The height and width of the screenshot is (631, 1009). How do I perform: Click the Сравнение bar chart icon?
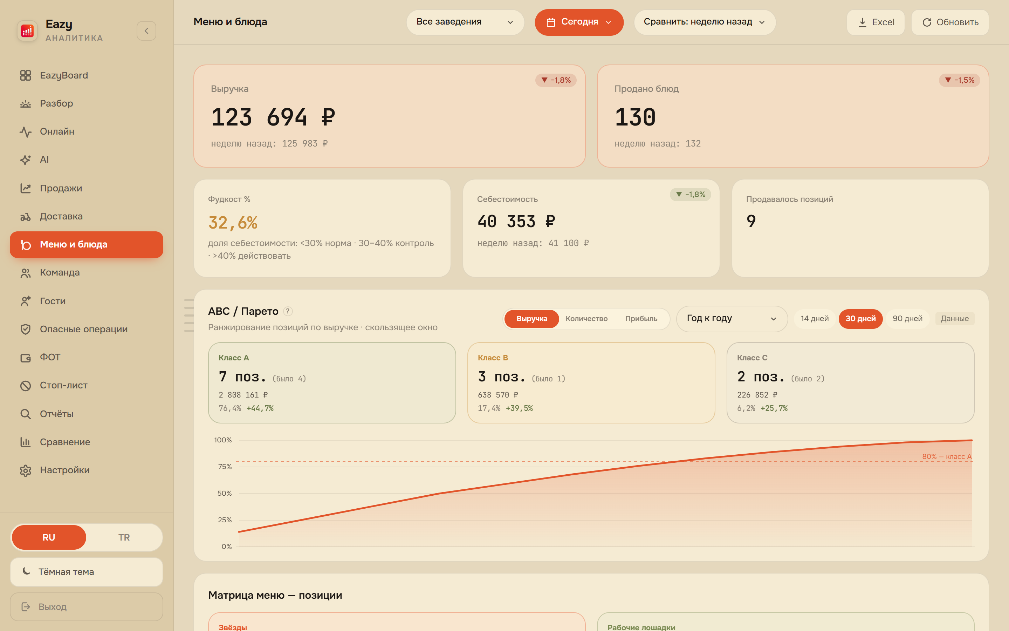[26, 442]
